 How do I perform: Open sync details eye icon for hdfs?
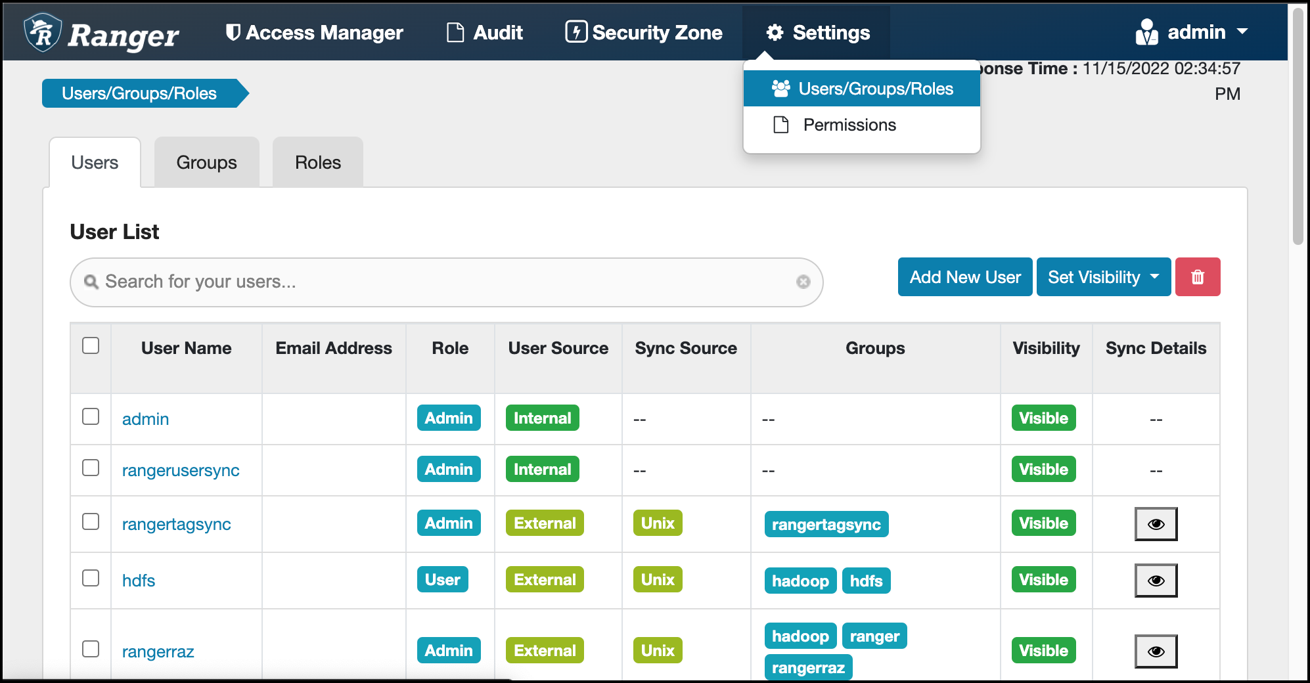pyautogui.click(x=1156, y=581)
